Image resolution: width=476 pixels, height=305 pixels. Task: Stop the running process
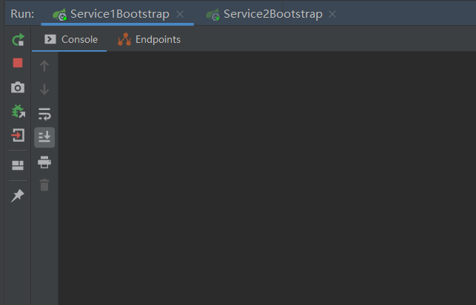point(18,64)
